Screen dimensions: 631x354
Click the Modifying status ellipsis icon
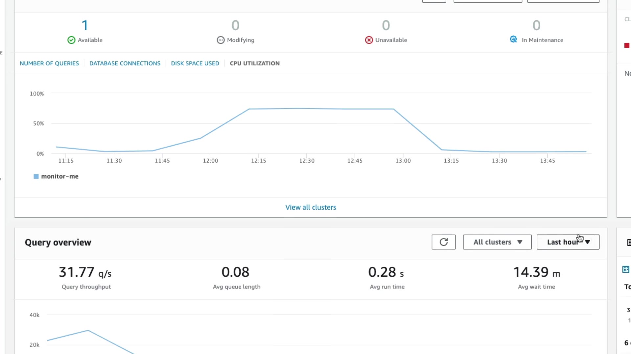click(221, 40)
